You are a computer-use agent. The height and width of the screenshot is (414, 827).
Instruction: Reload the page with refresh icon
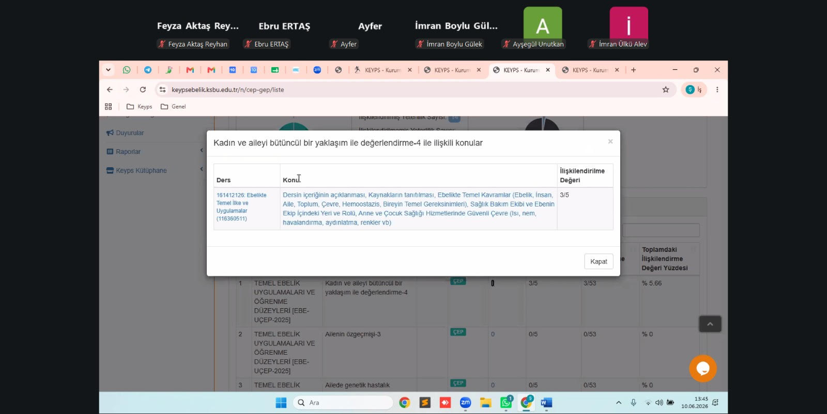[143, 90]
